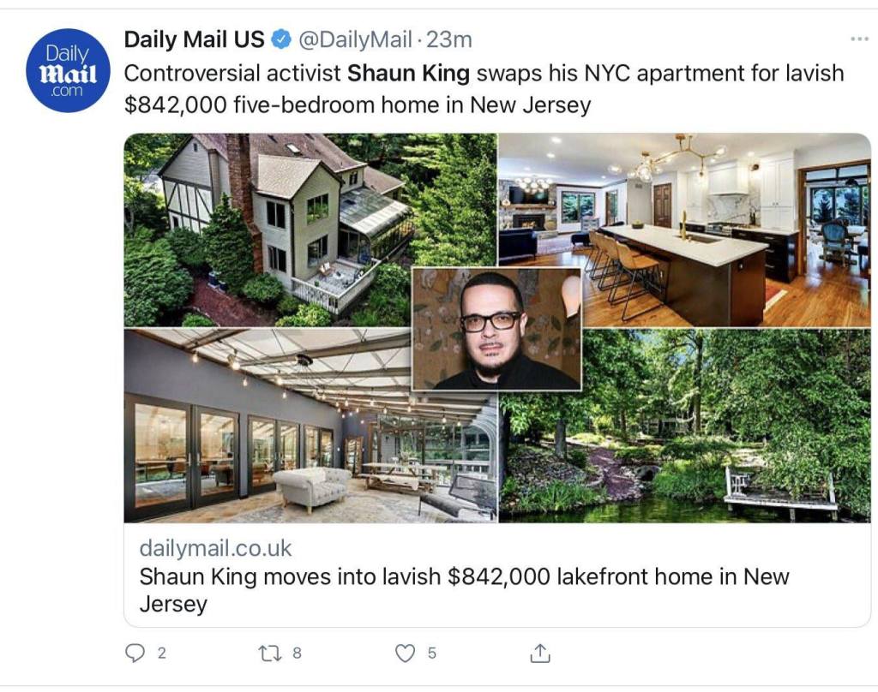
Task: Click the center portrait inset photo
Action: [496, 329]
